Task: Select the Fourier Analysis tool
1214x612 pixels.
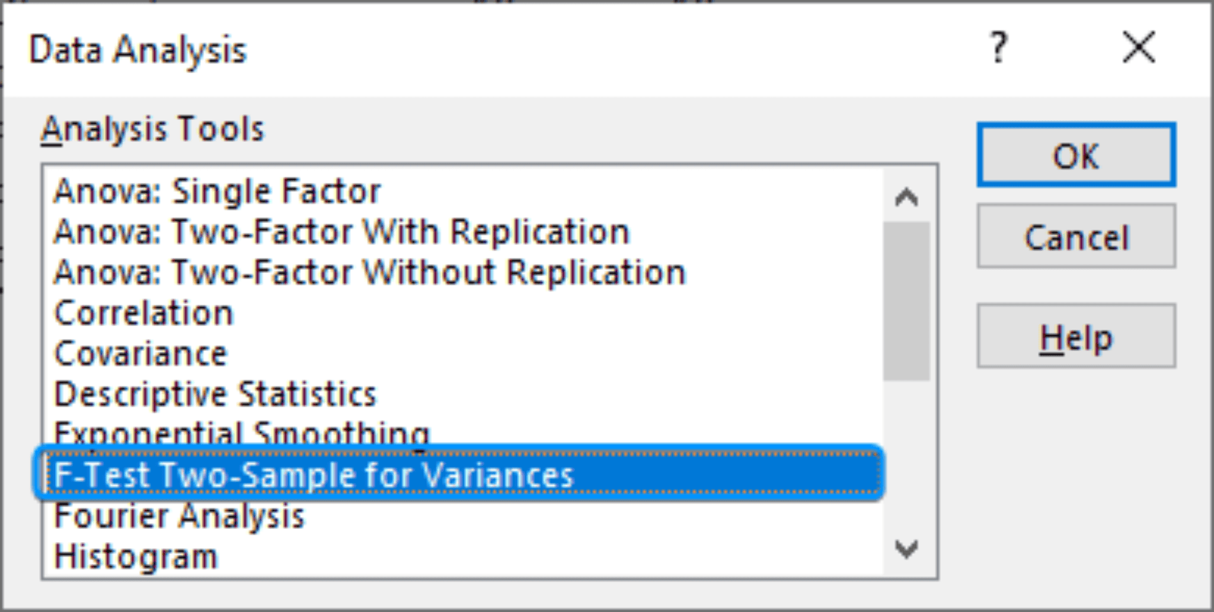Action: point(178,515)
